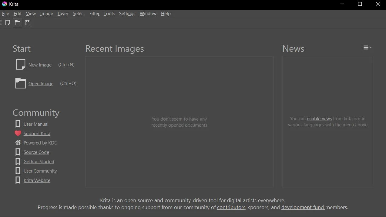Open the Image menu
The width and height of the screenshot is (386, 217).
47,14
